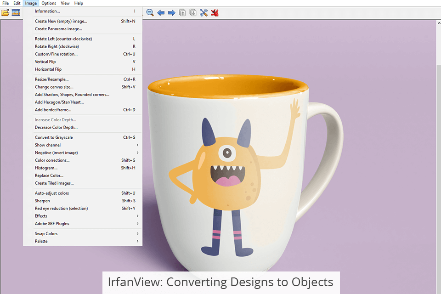Viewport: 441px width, 294px height.
Task: Choose Rotate Right (clockwise)
Action: coord(83,46)
